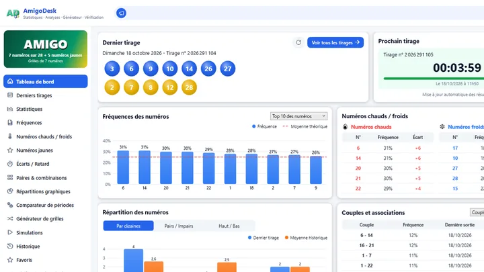Click blue ball number 14
This screenshot has width=484, height=272.
click(189, 69)
